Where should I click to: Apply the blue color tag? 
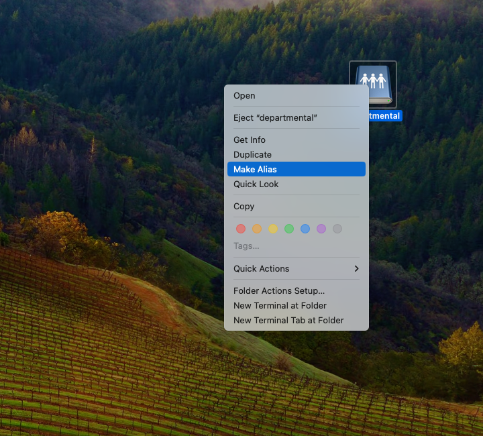coord(305,229)
